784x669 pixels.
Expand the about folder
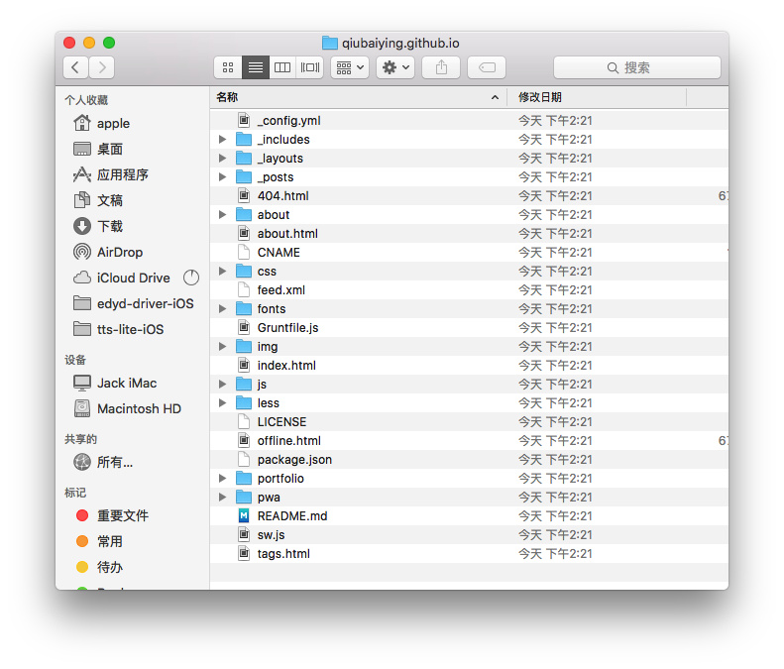pyautogui.click(x=222, y=214)
